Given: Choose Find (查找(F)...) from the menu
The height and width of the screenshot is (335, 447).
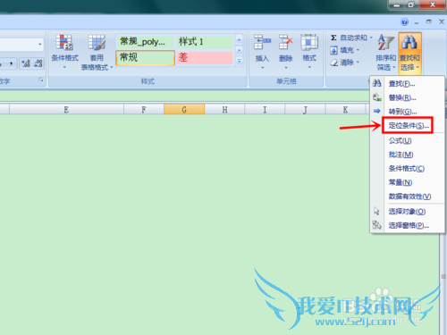Looking at the screenshot, I should pos(407,84).
